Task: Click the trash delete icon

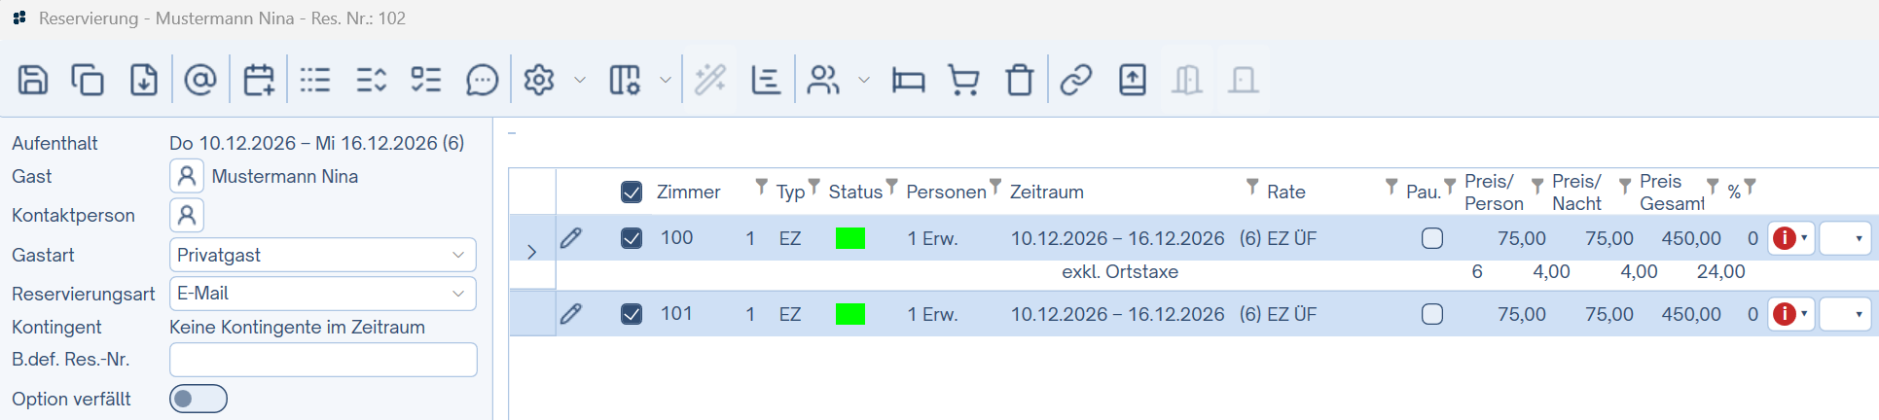Action: pos(1019,80)
